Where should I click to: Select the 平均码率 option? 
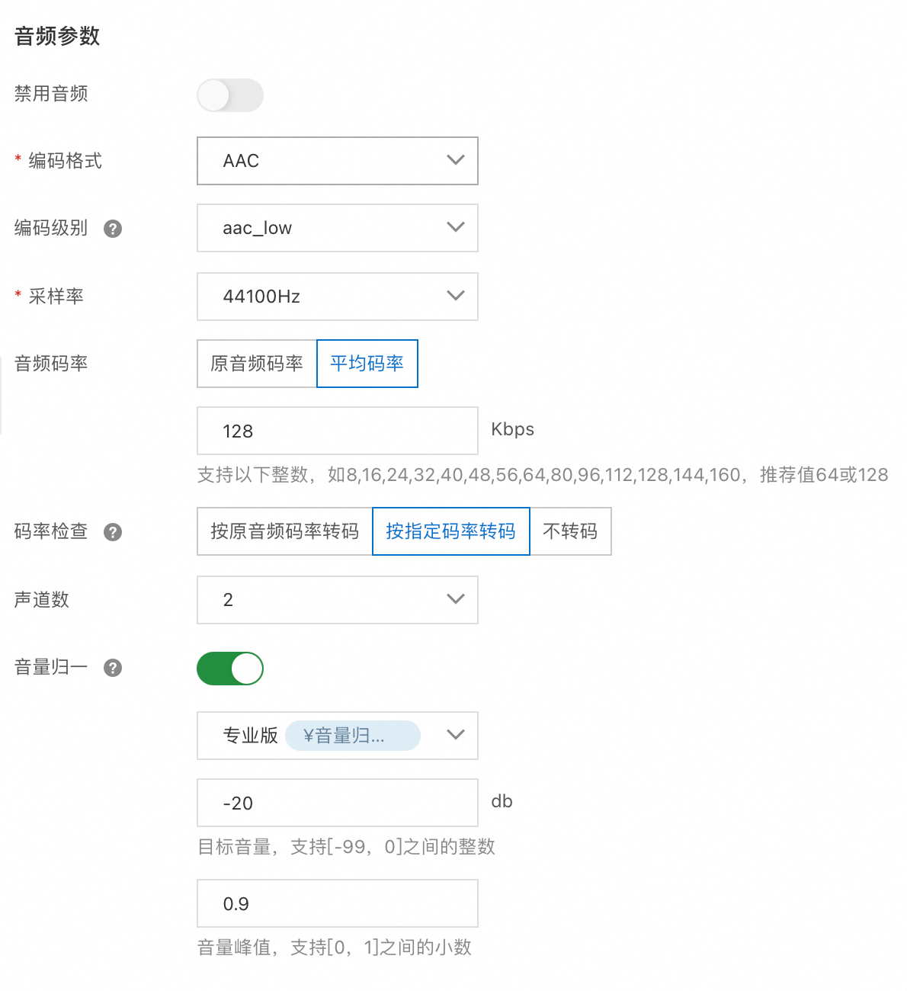point(367,364)
